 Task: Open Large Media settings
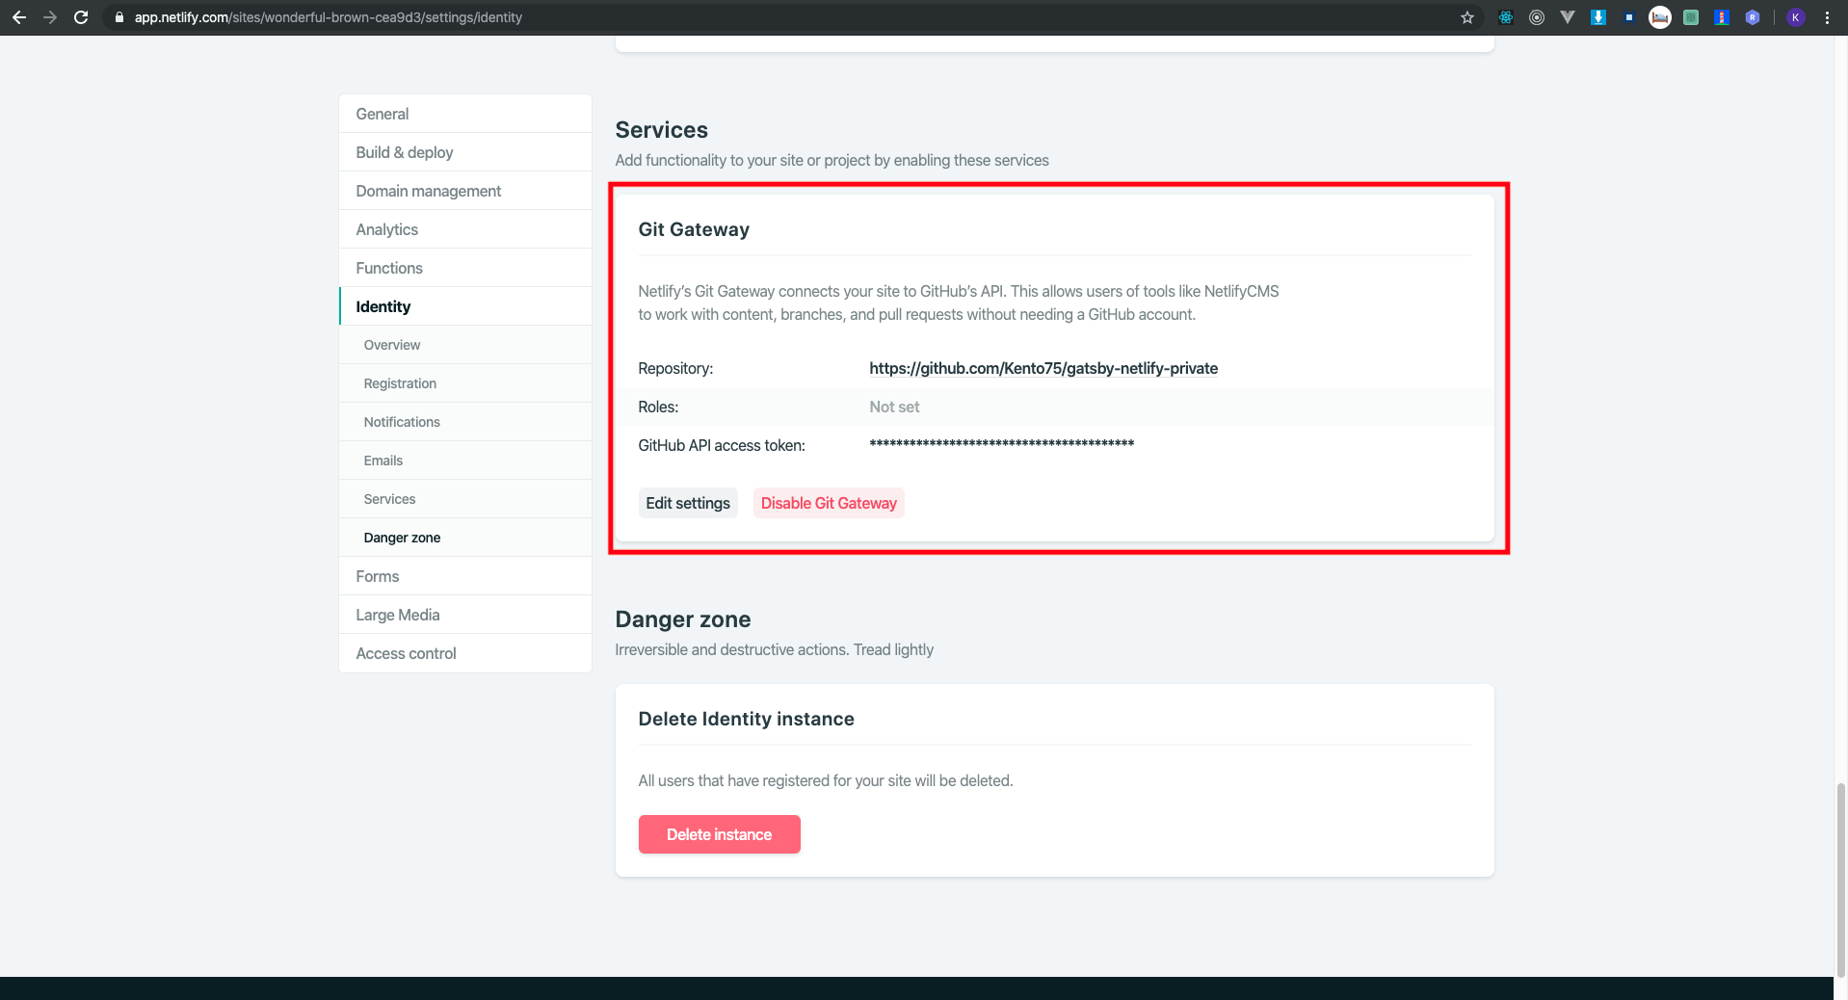pyautogui.click(x=465, y=615)
